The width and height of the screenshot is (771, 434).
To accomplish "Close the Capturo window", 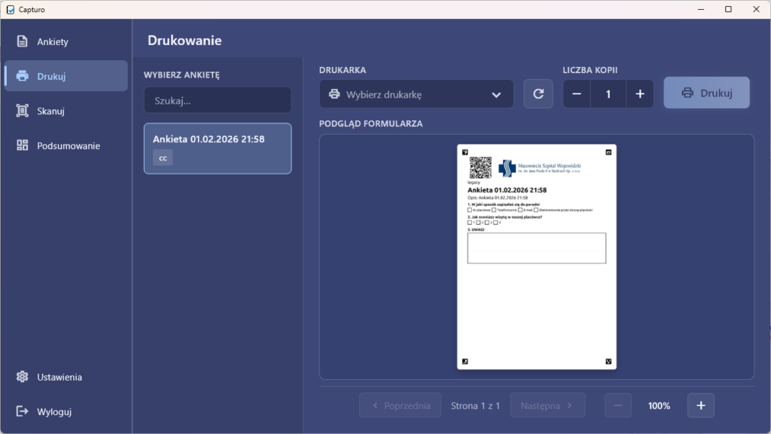I will tap(756, 9).
